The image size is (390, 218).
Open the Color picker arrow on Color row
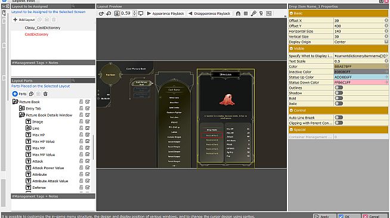coord(386,66)
